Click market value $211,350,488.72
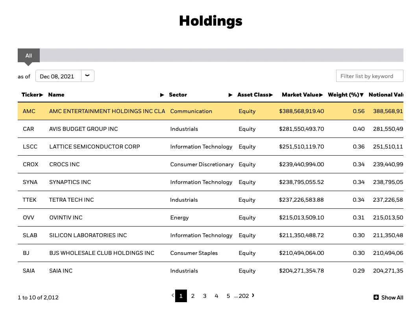Image resolution: width=416 pixels, height=314 pixels. click(x=301, y=235)
